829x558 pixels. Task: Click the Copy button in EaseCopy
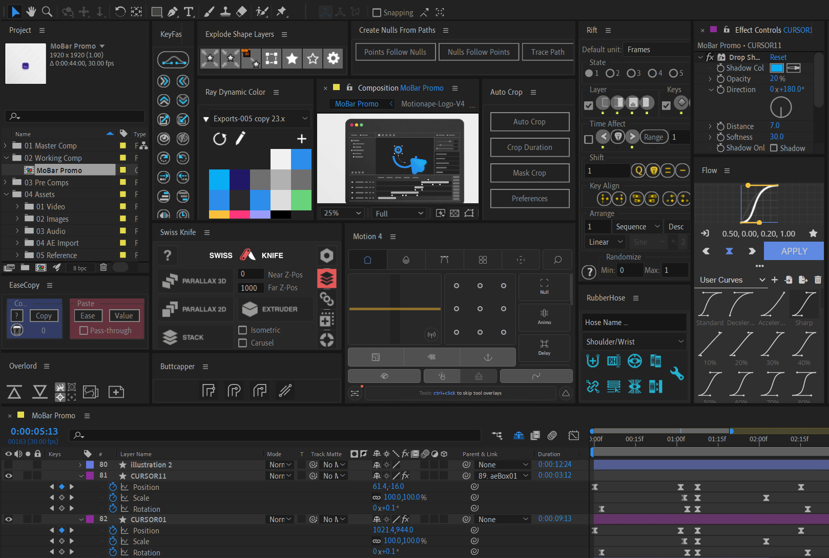pos(44,316)
